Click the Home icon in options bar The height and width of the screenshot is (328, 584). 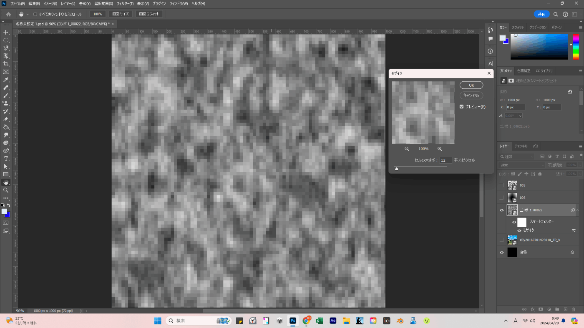[8, 14]
